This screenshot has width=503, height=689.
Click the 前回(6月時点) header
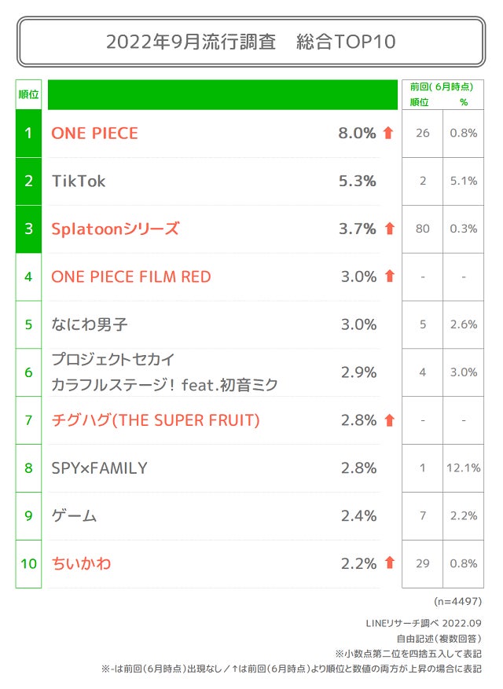pyautogui.click(x=441, y=87)
